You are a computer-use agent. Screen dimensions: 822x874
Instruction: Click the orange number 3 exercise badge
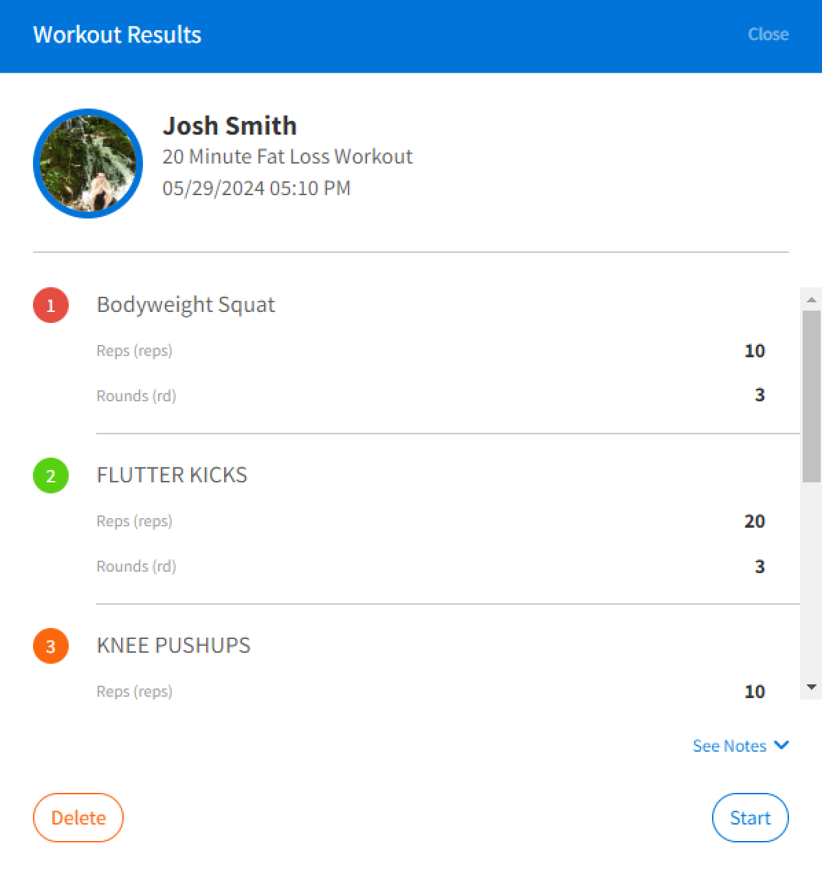coord(51,646)
